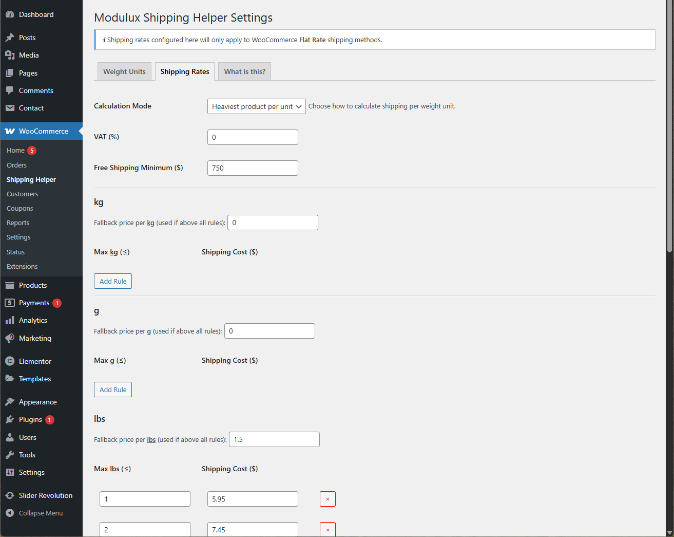Click the VAT (%) input field
The image size is (674, 537).
point(253,137)
